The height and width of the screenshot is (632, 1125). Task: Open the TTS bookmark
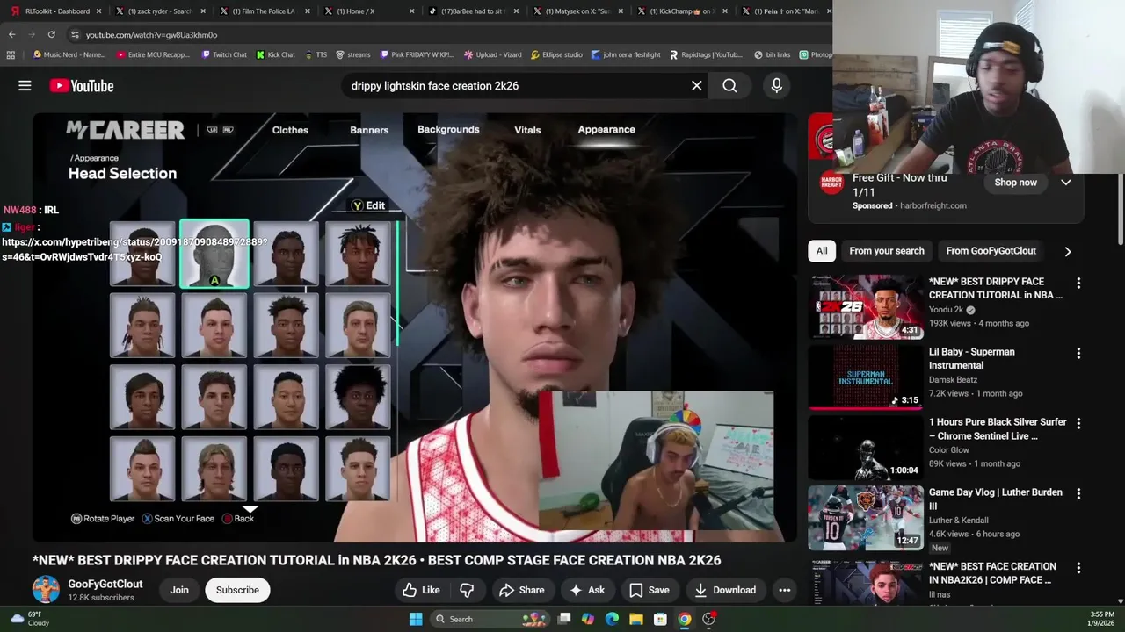pos(316,54)
